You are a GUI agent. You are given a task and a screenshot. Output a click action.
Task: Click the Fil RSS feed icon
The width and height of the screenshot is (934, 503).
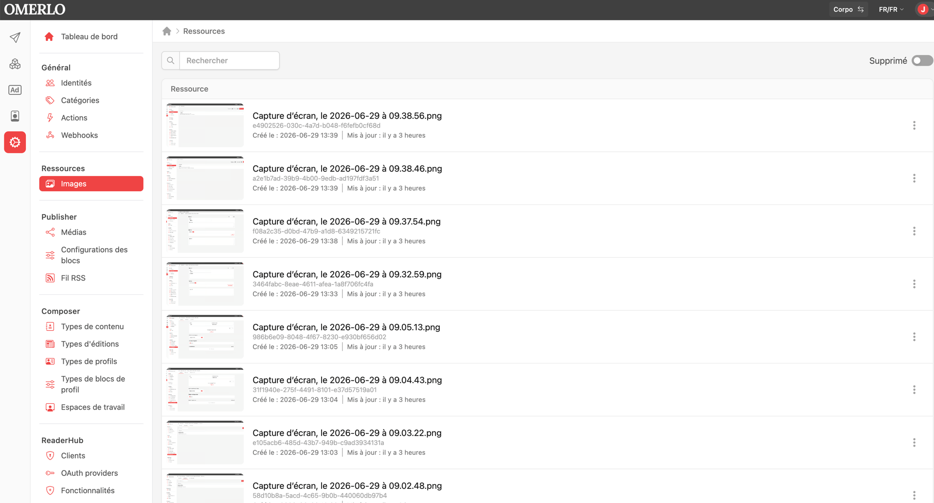coord(50,278)
